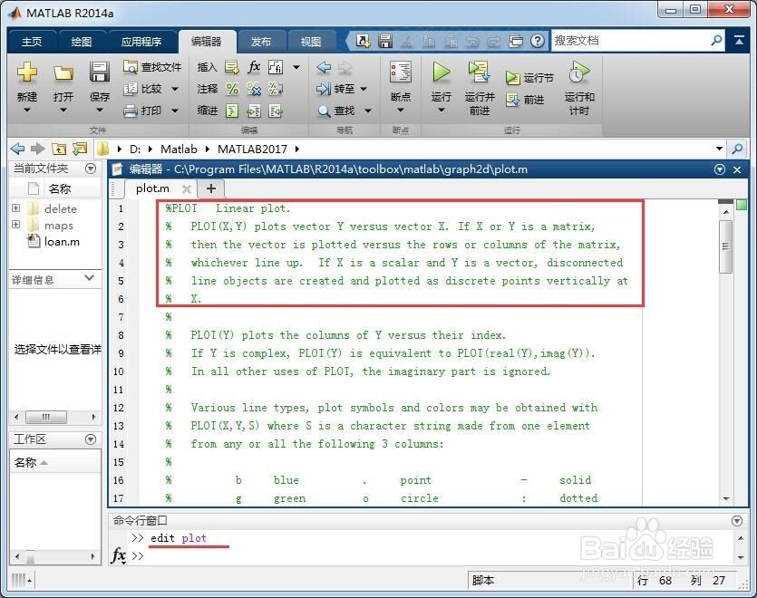
Task: Click MATLAB2017 in the address path
Action: click(253, 149)
